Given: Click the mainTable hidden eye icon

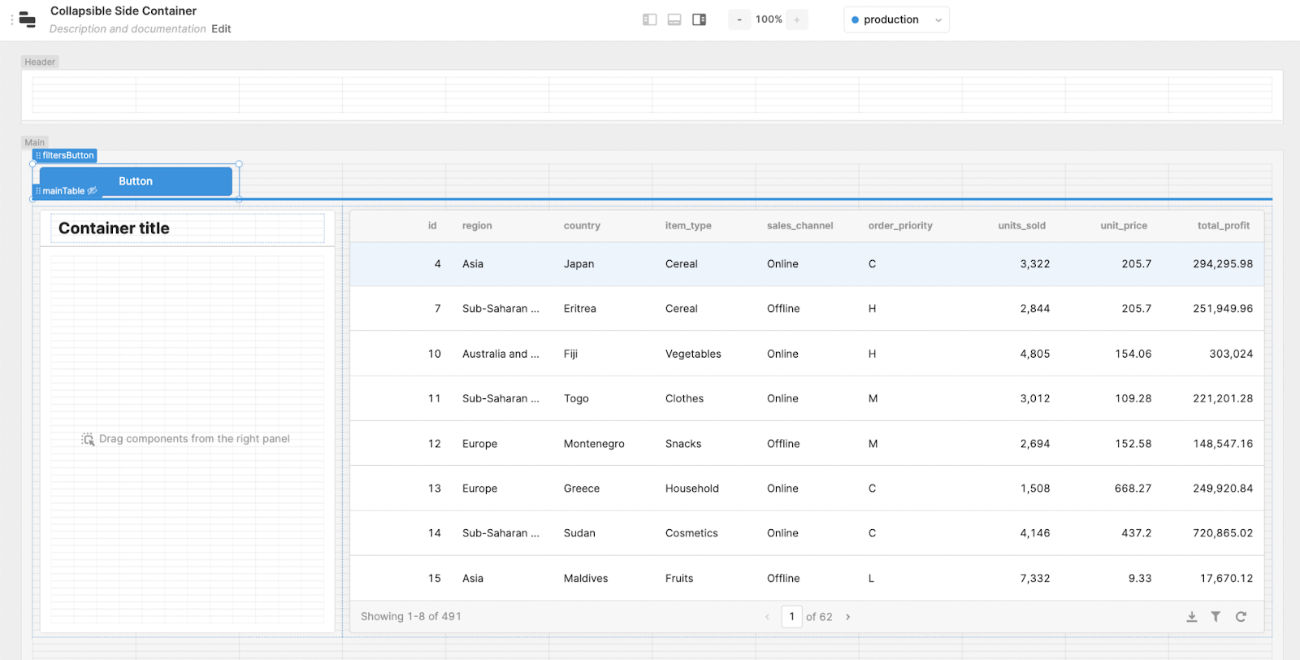Looking at the screenshot, I should (92, 191).
